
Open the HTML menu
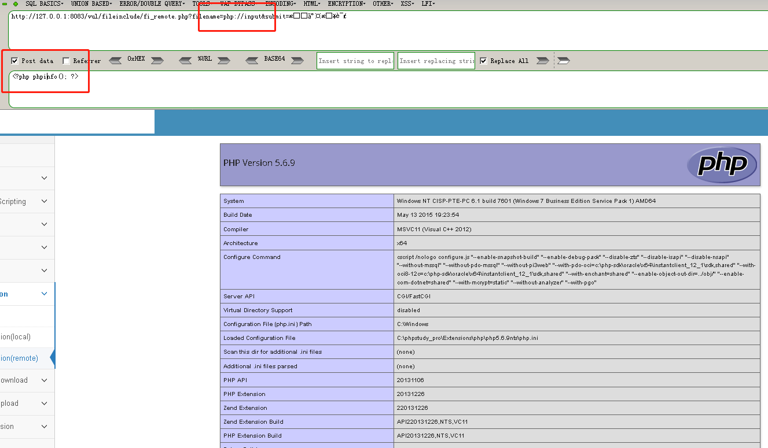click(x=313, y=3)
